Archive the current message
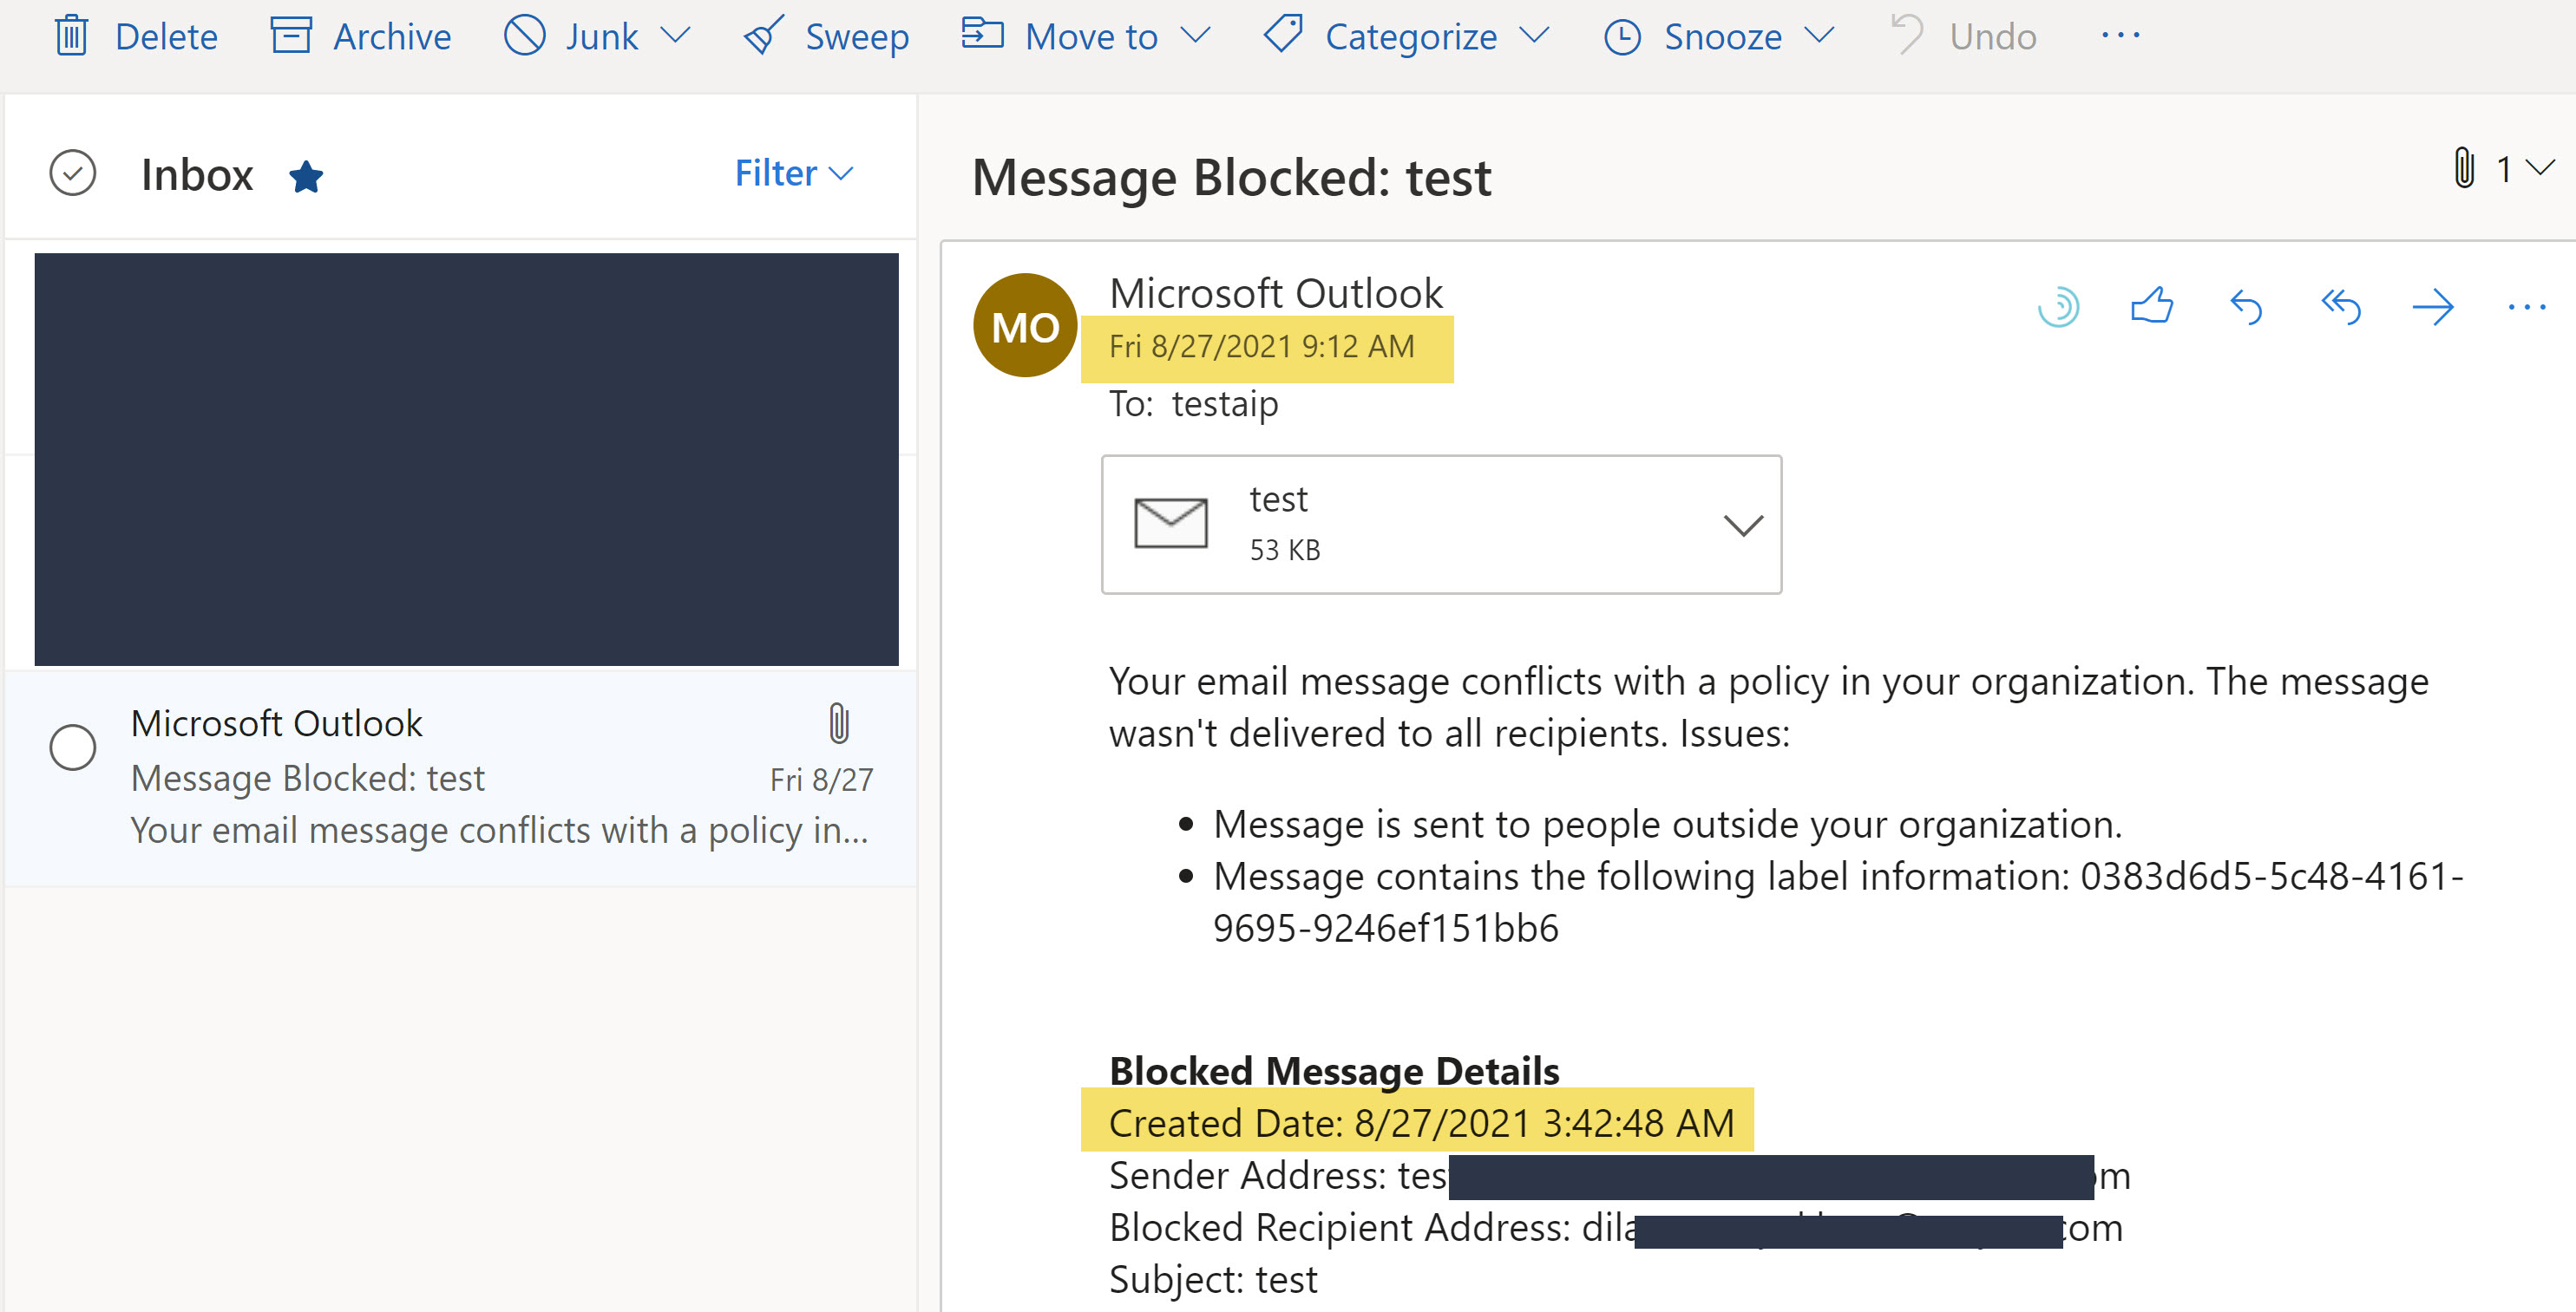The image size is (2576, 1312). tap(360, 36)
